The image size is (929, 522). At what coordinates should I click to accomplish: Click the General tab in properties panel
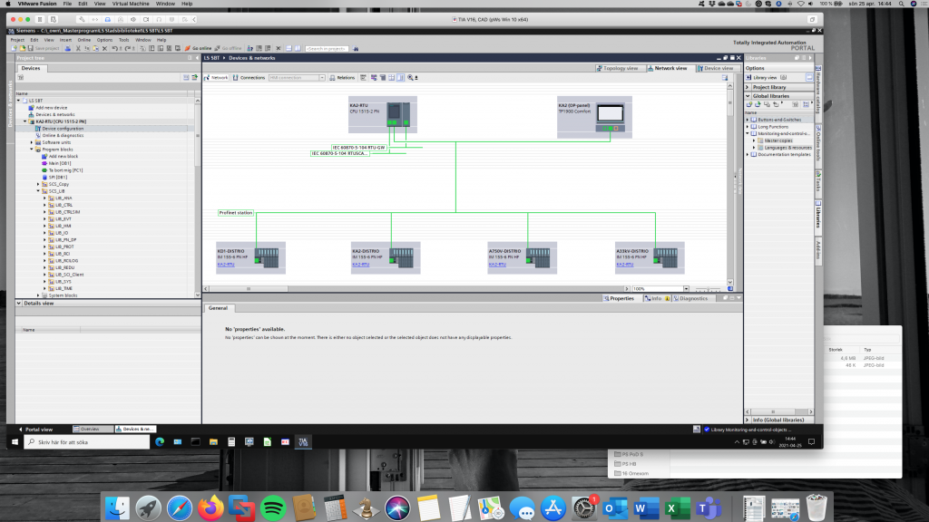218,308
